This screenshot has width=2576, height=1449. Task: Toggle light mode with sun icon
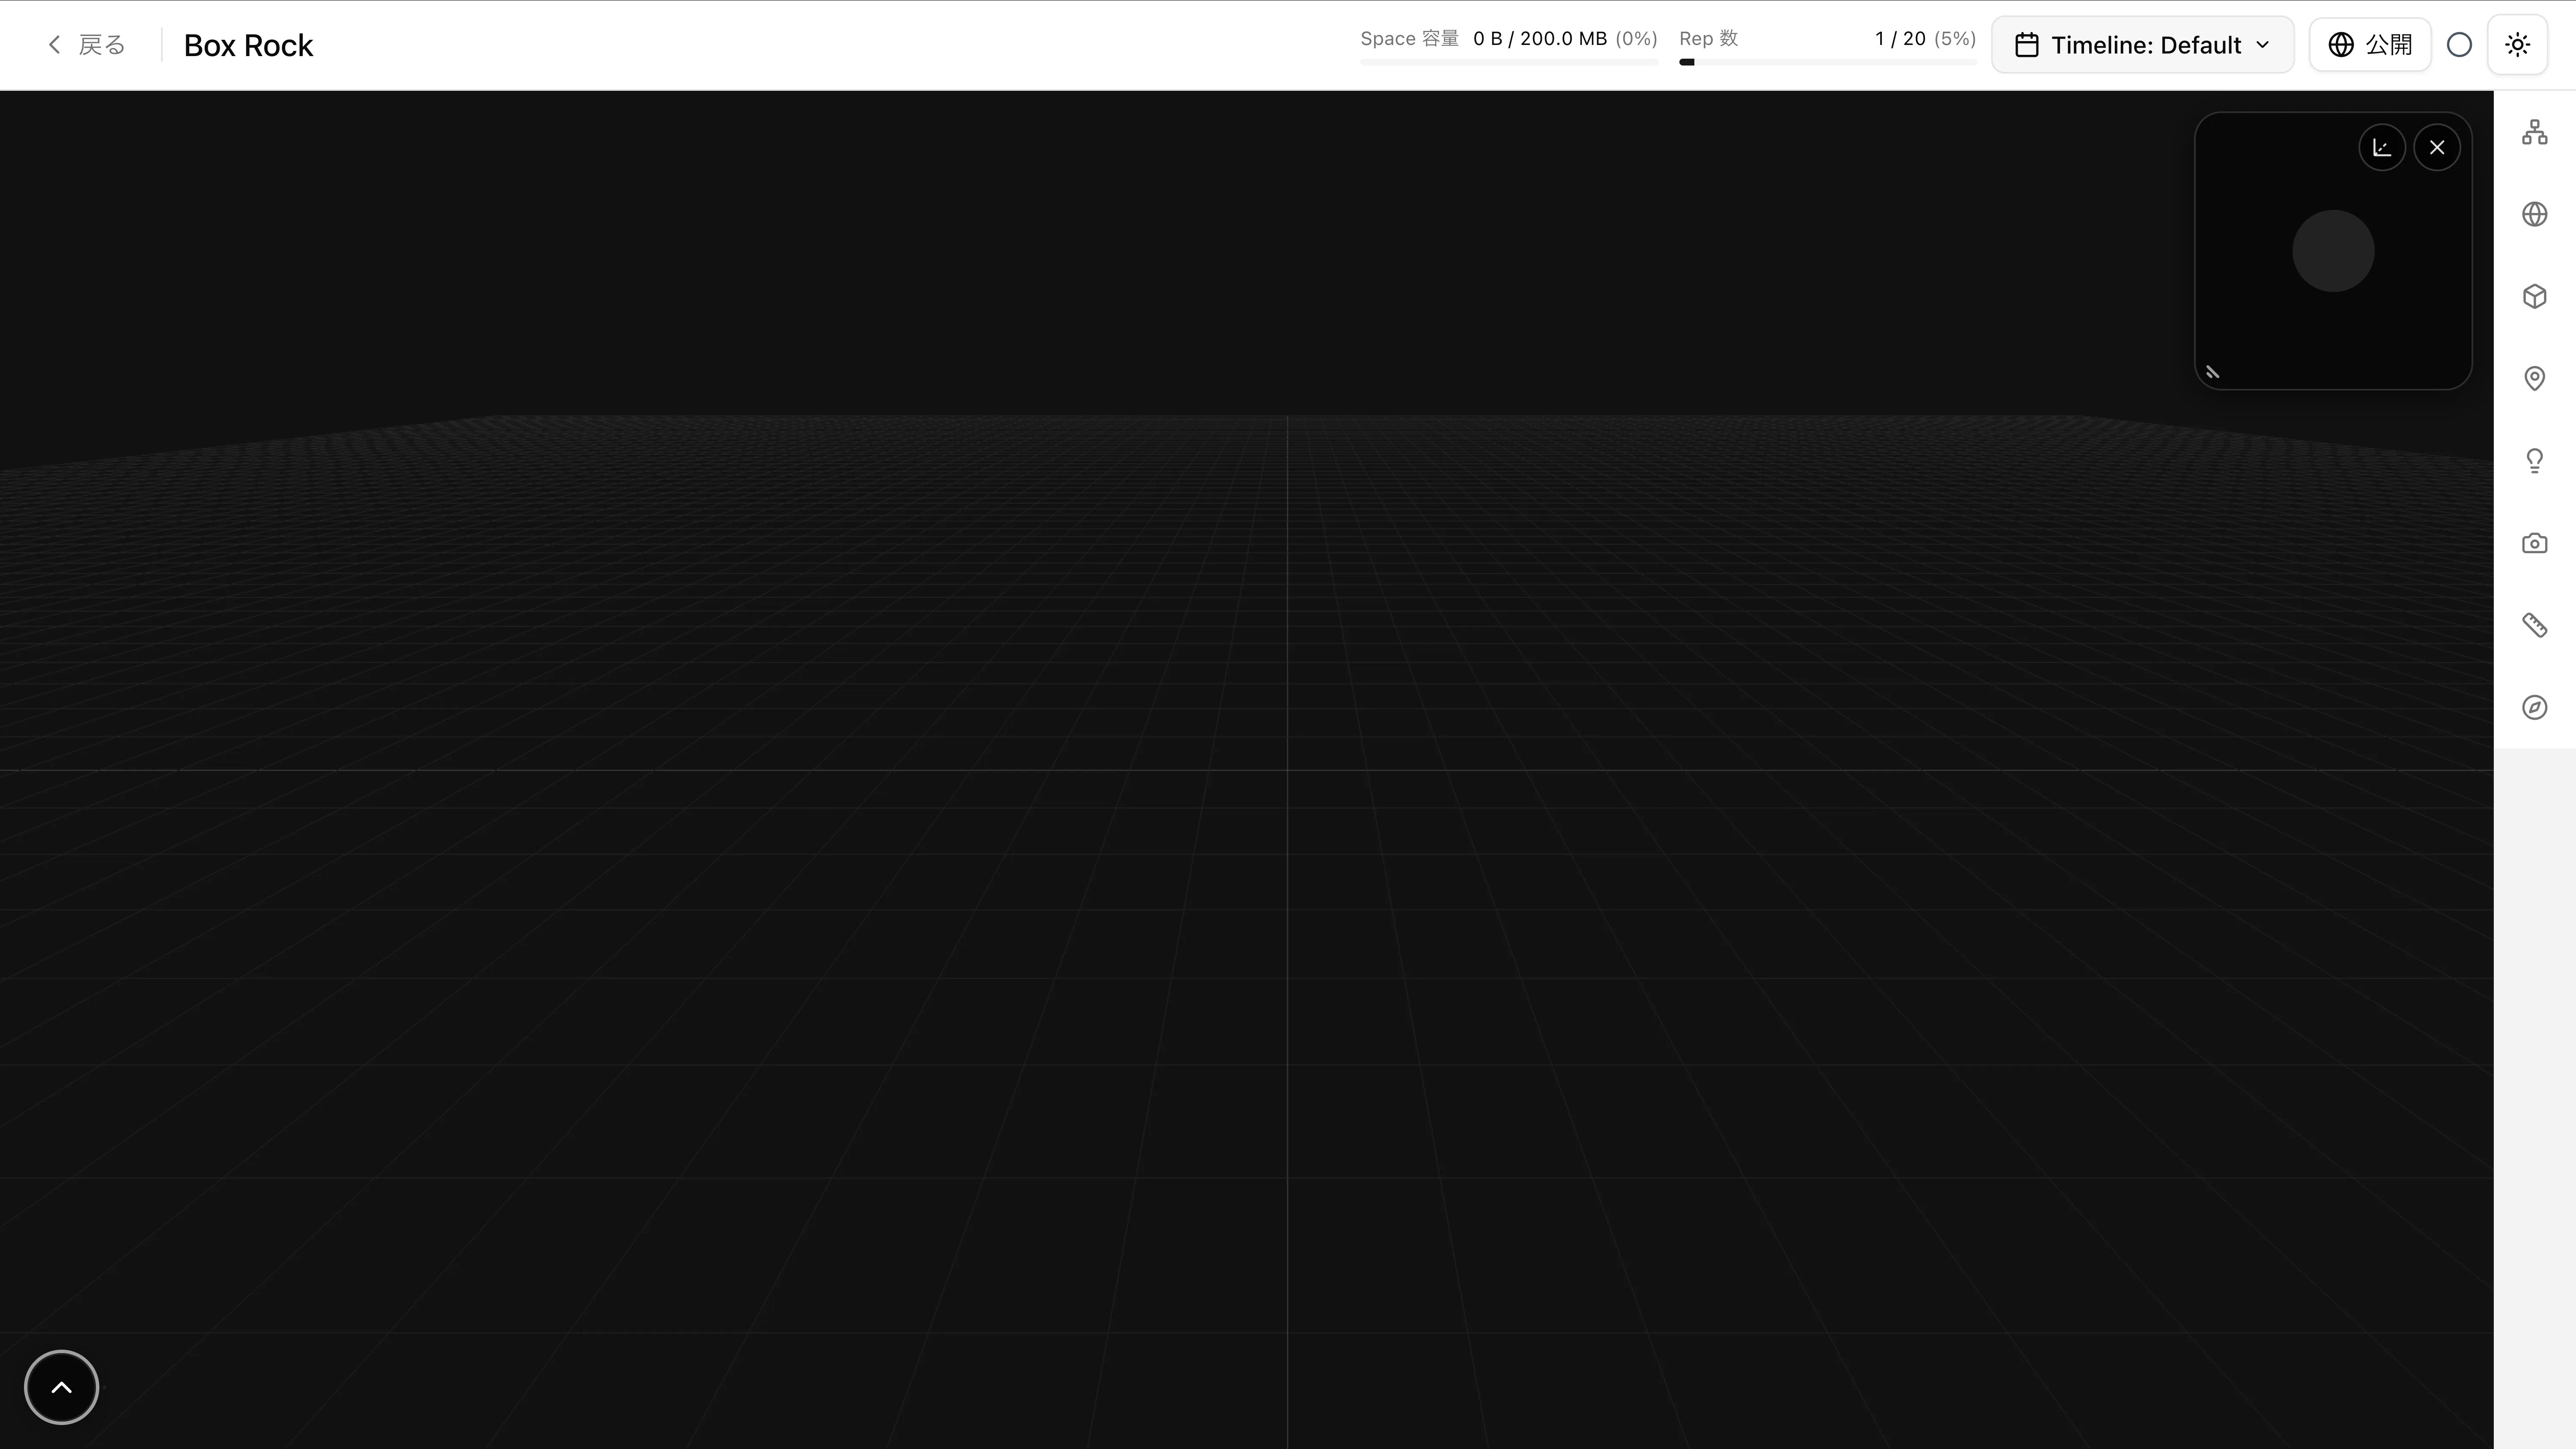[2517, 45]
